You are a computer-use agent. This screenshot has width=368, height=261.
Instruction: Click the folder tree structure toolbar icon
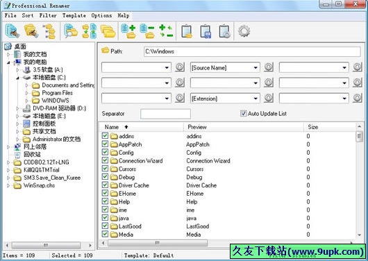coord(49,31)
